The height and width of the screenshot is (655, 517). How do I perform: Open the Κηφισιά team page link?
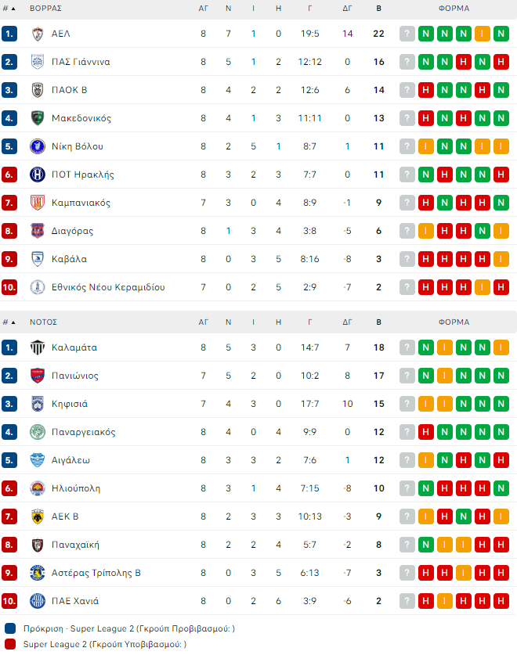(x=70, y=404)
